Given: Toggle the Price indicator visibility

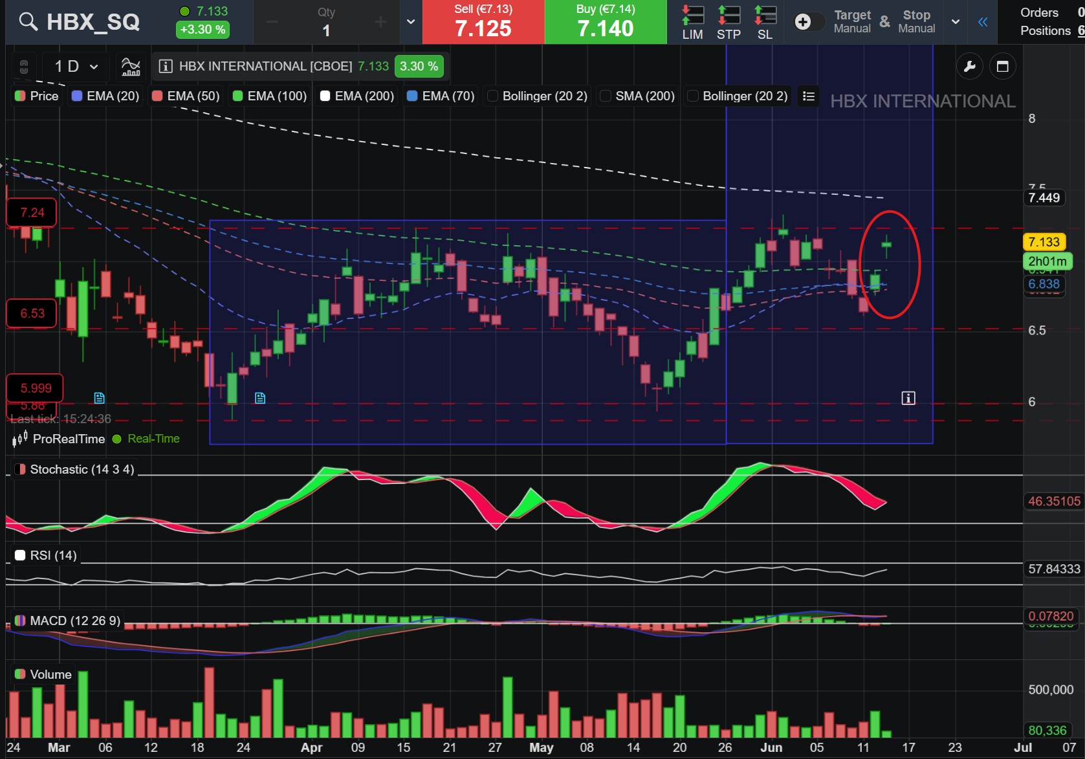Looking at the screenshot, I should click(37, 96).
